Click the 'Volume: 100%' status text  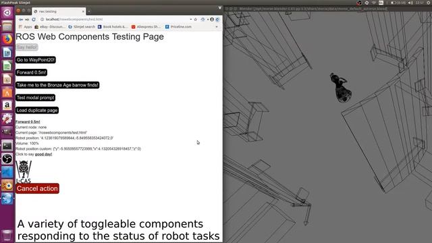click(x=27, y=144)
